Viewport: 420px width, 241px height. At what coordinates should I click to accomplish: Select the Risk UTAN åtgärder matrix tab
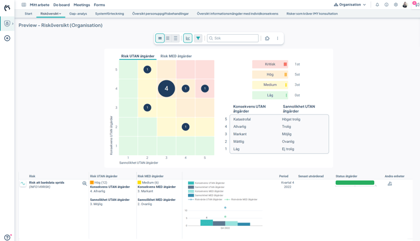point(138,56)
